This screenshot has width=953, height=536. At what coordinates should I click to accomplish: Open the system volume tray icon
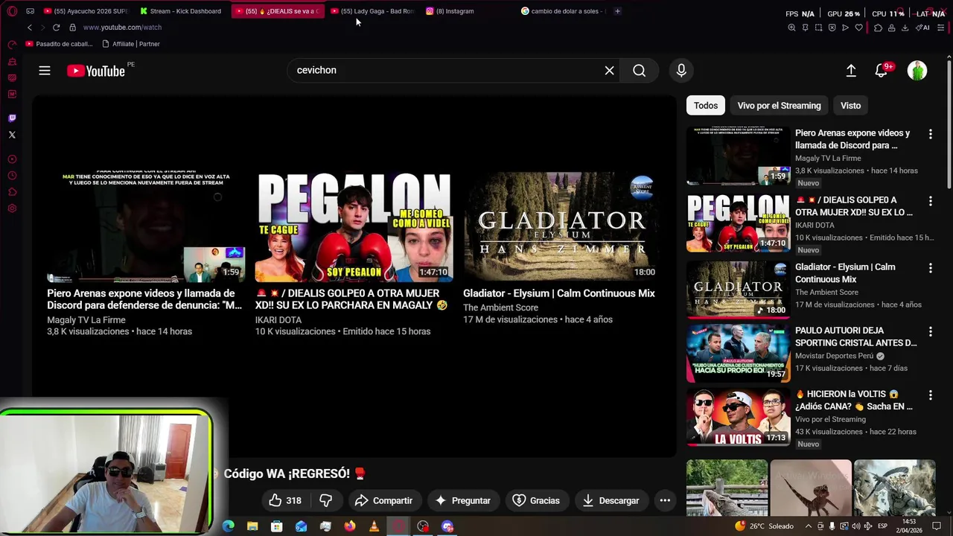point(856,526)
